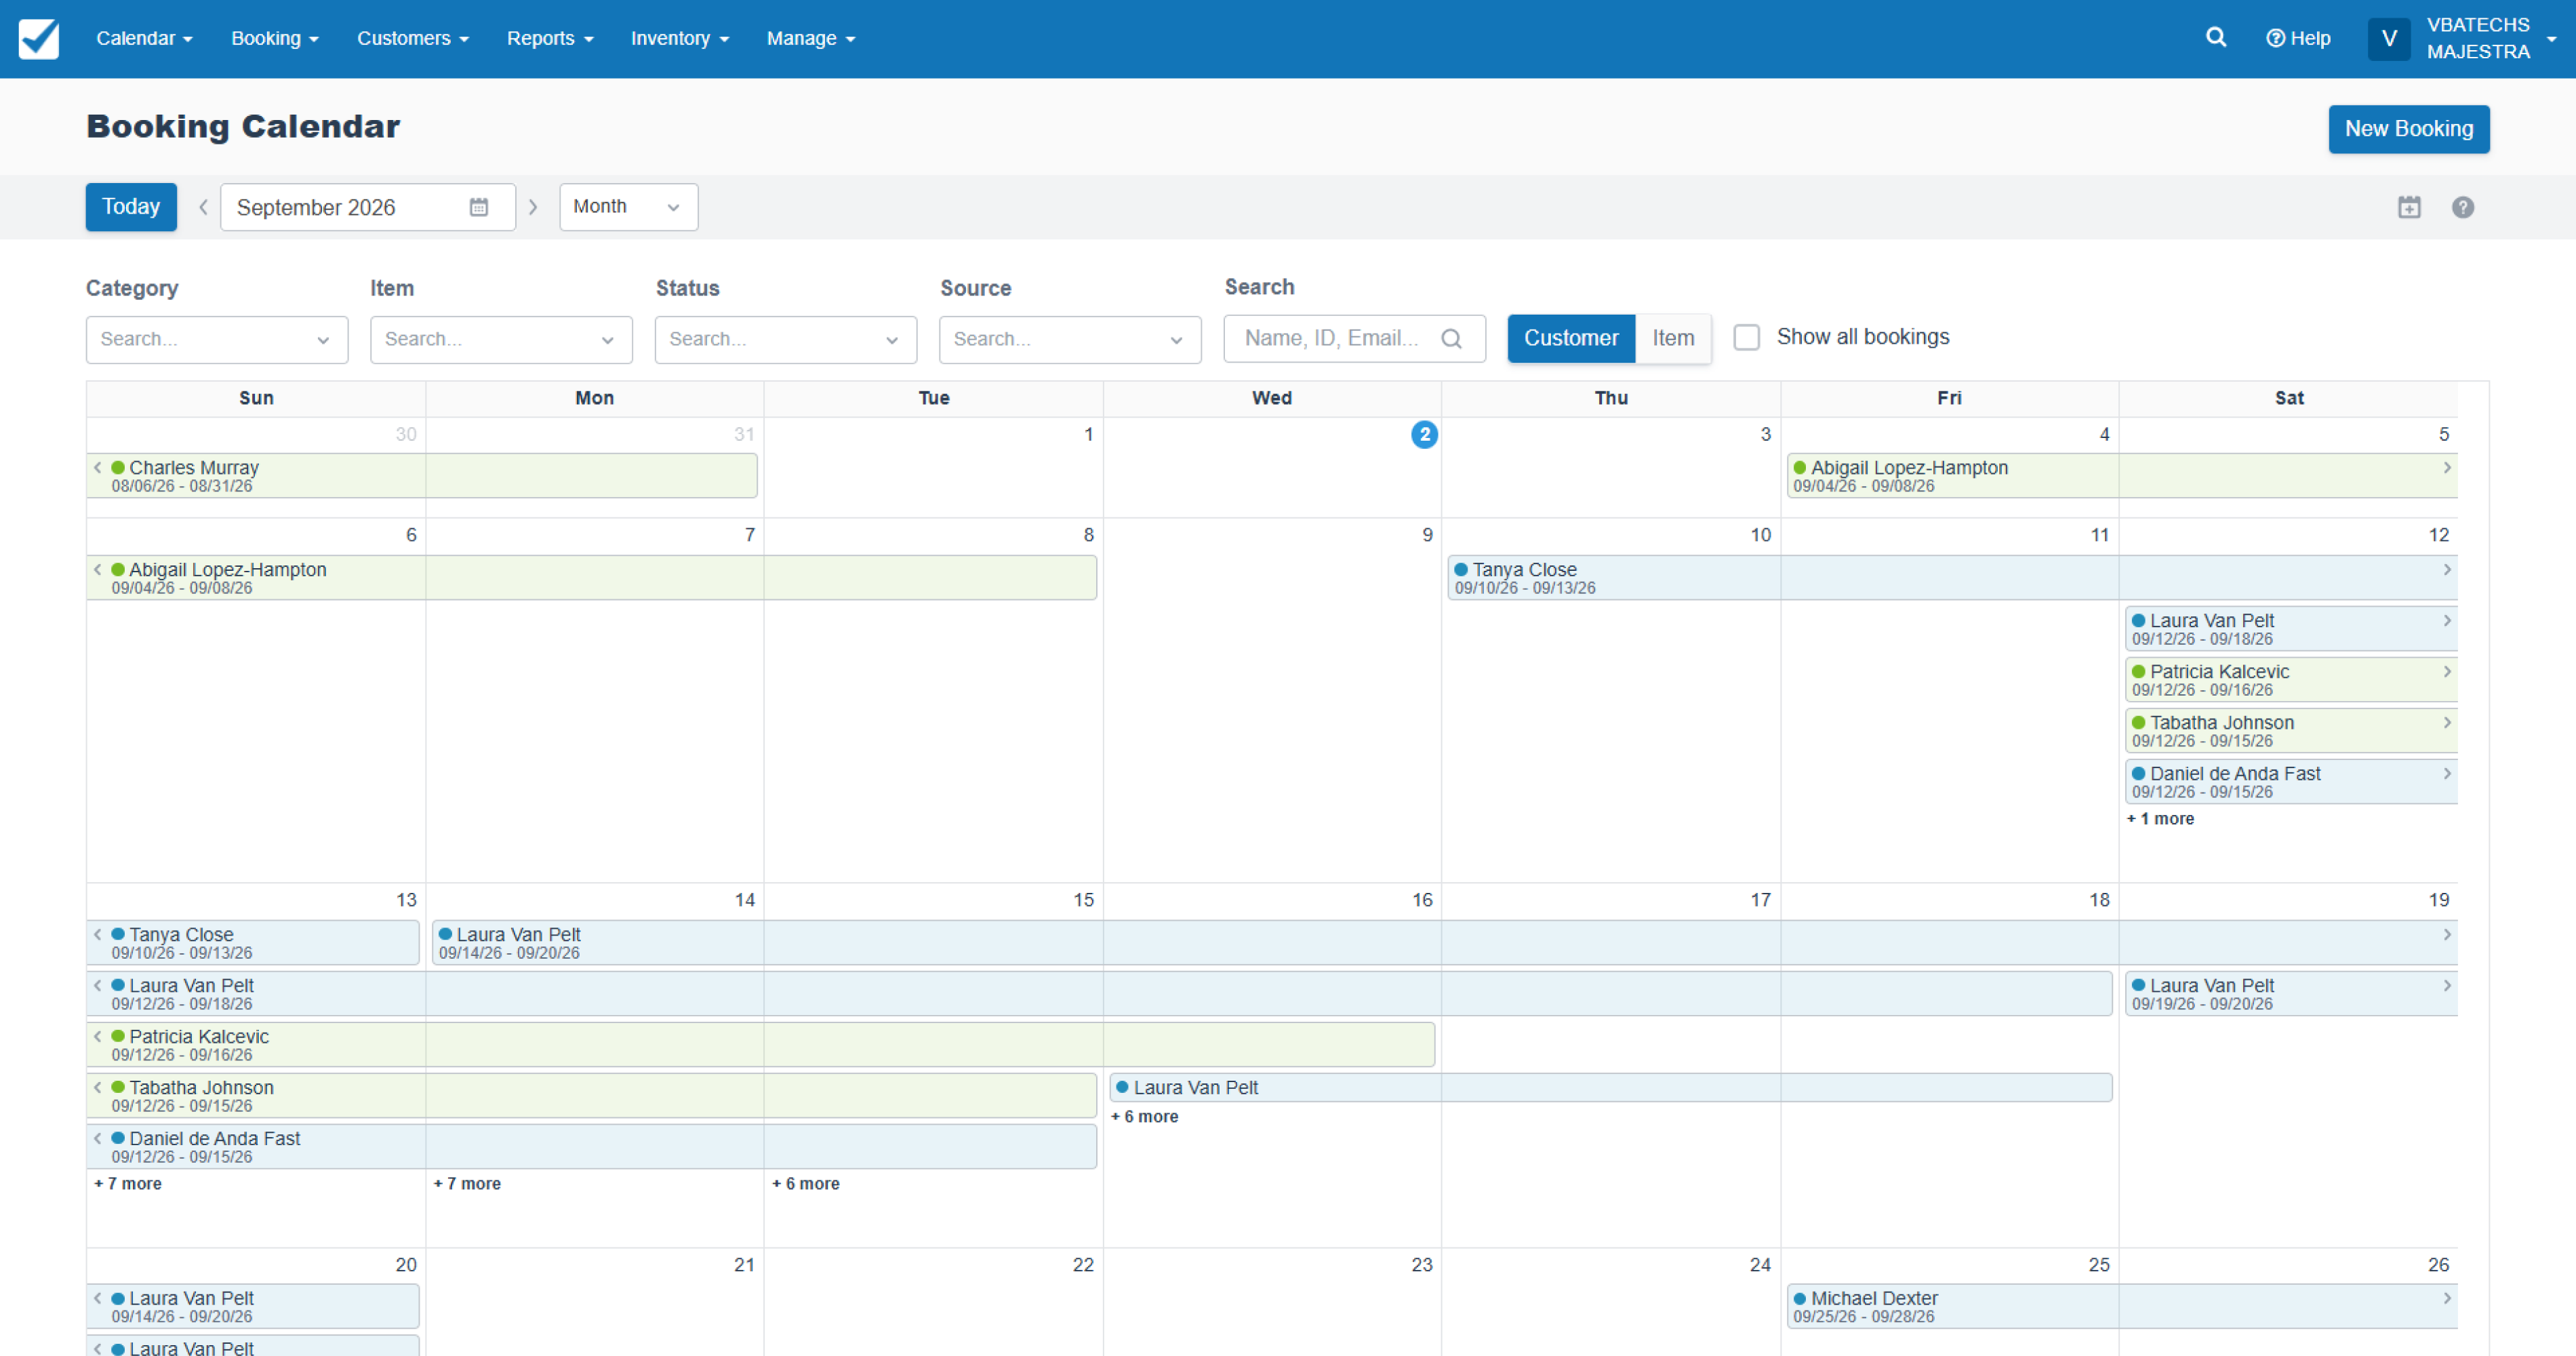This screenshot has height=1356, width=2576.
Task: Open the undated Laura Van Pelt bar on Wednesday 16
Action: [x=1611, y=1088]
